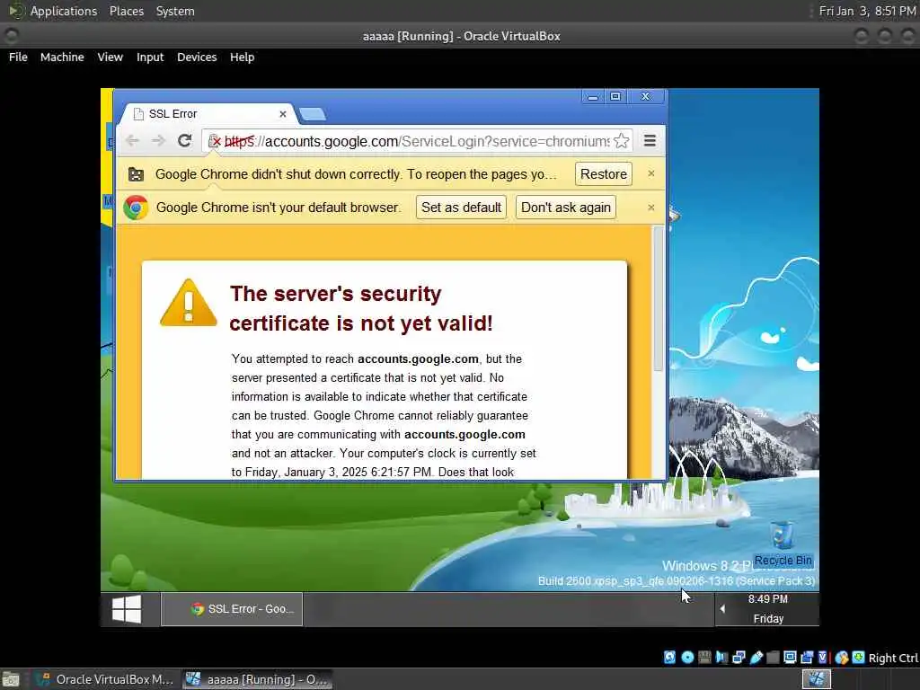920x690 pixels.
Task: Click guest clock showing 8:49 PM
Action: pos(768,599)
